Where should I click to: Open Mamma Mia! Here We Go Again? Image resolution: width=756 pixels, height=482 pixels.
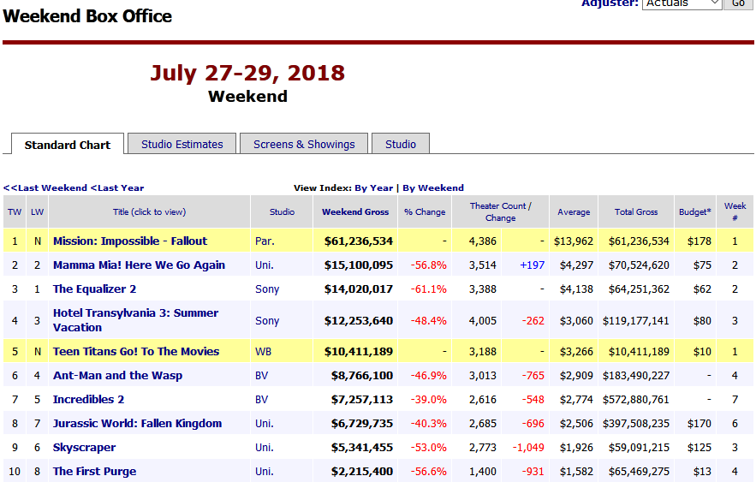click(x=139, y=265)
